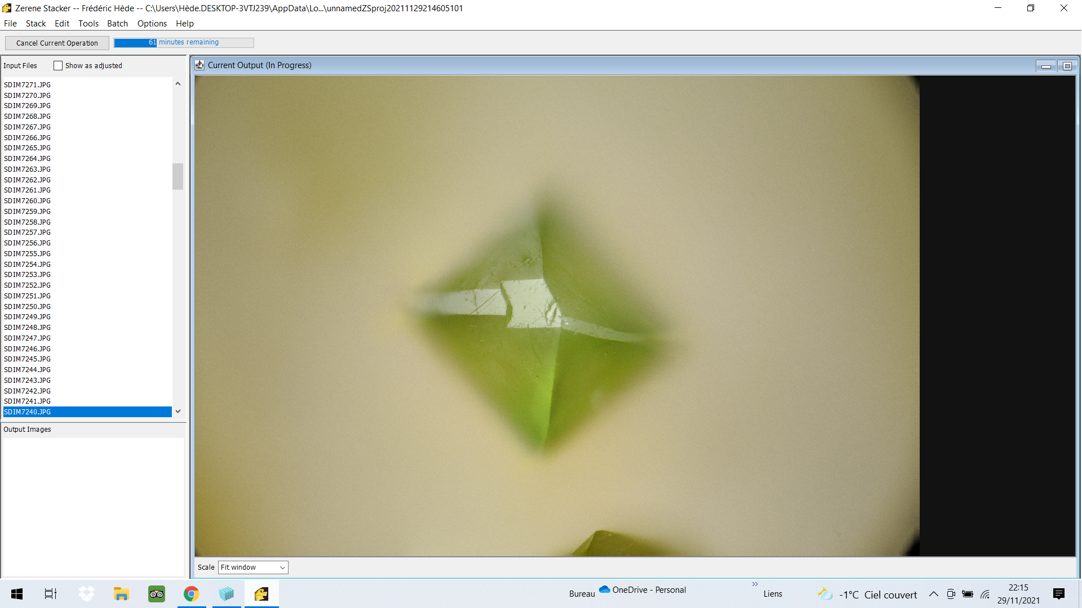The image size is (1082, 608).
Task: Click the input files list scroll down arrow
Action: pos(178,412)
